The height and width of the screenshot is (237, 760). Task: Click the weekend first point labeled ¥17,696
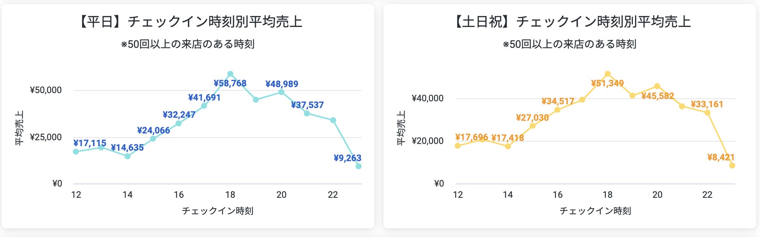tap(458, 146)
